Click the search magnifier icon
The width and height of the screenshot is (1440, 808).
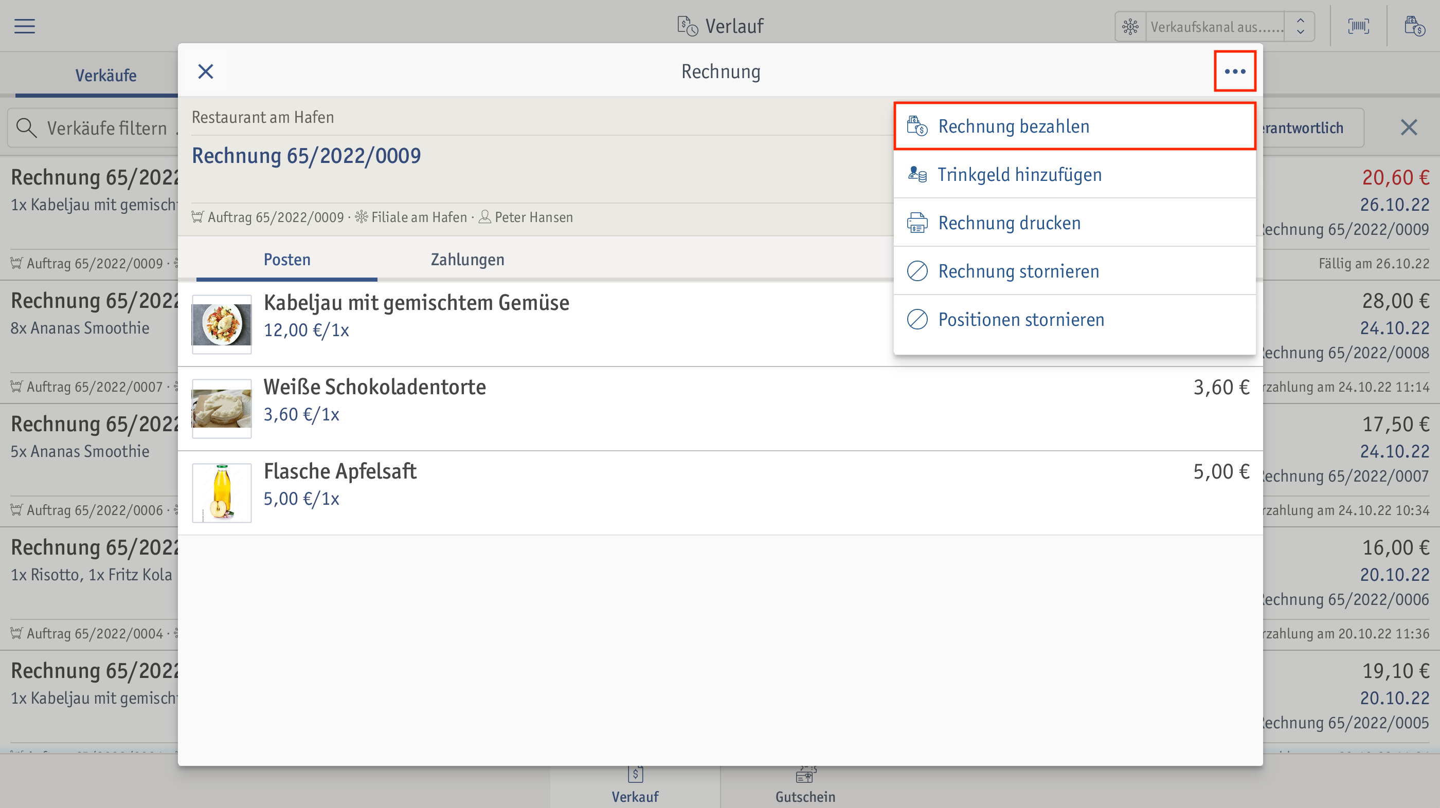[x=26, y=128]
